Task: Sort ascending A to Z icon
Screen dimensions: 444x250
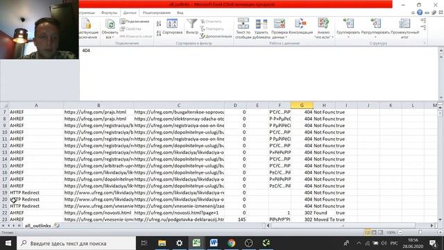Action: tap(159, 24)
